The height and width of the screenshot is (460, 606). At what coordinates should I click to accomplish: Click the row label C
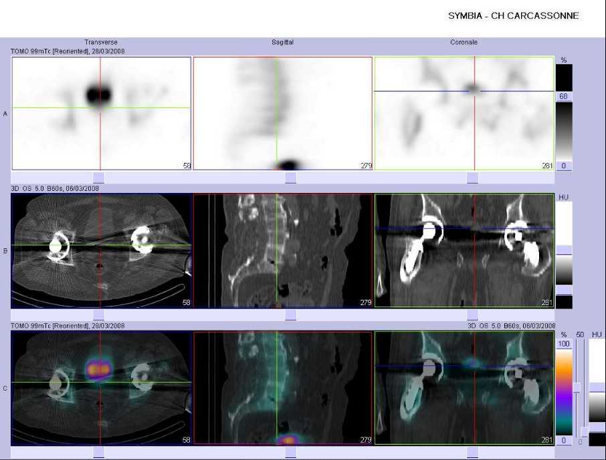5,388
